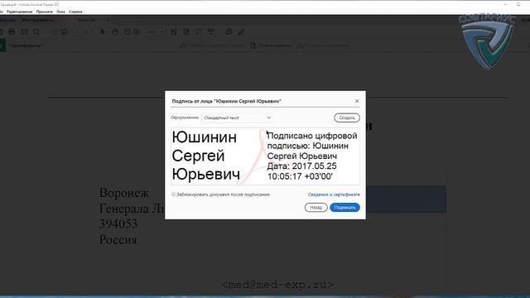Open the Справка menu
Image resolution: width=530 pixels, height=298 pixels.
point(75,12)
